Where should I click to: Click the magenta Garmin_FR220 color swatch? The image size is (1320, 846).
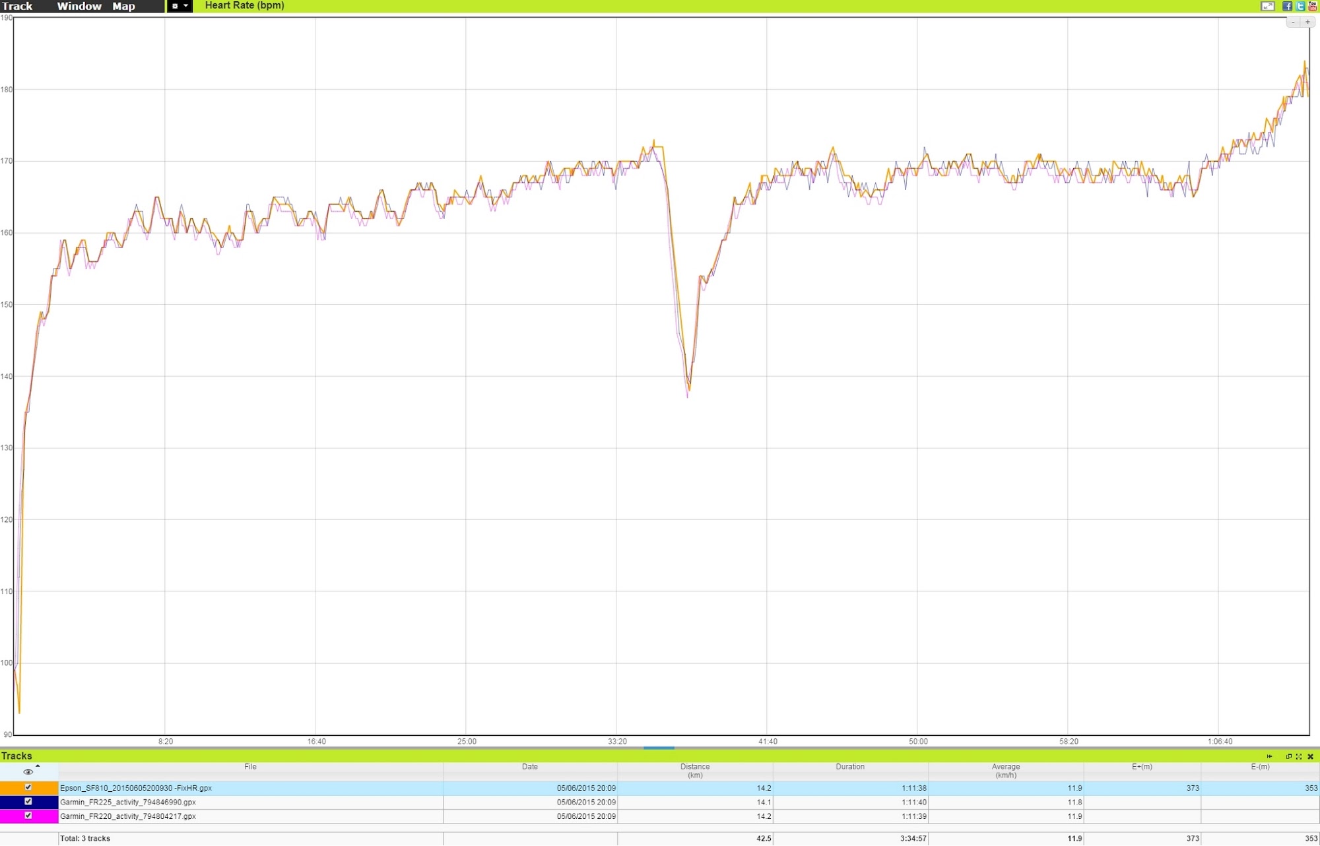[9, 816]
